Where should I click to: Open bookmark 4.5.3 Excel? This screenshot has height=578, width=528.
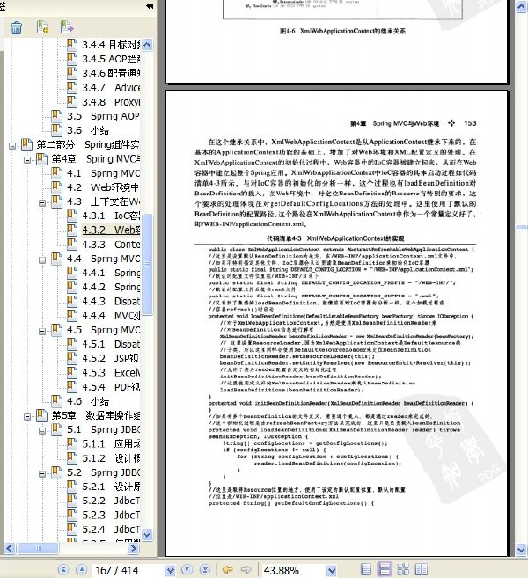(x=111, y=373)
